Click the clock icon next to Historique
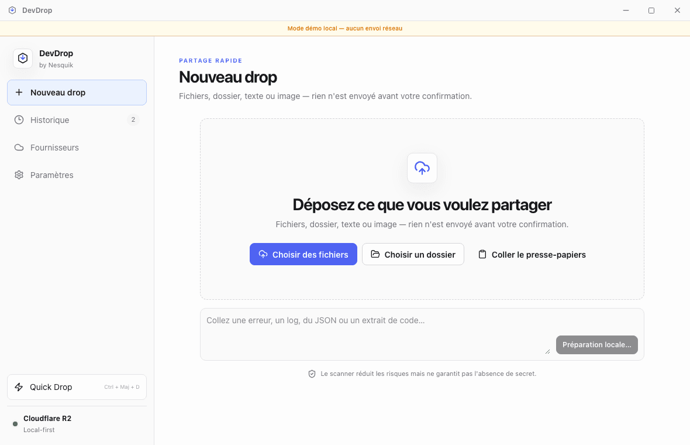This screenshot has width=690, height=445. (x=19, y=120)
